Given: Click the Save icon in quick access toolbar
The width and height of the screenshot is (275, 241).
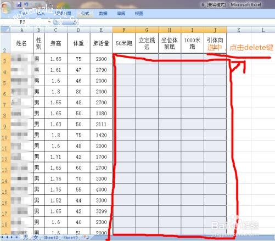Looking at the screenshot, I should [19, 4].
